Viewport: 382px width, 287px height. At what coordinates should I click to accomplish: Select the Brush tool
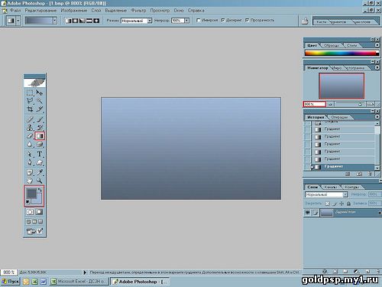(39, 119)
